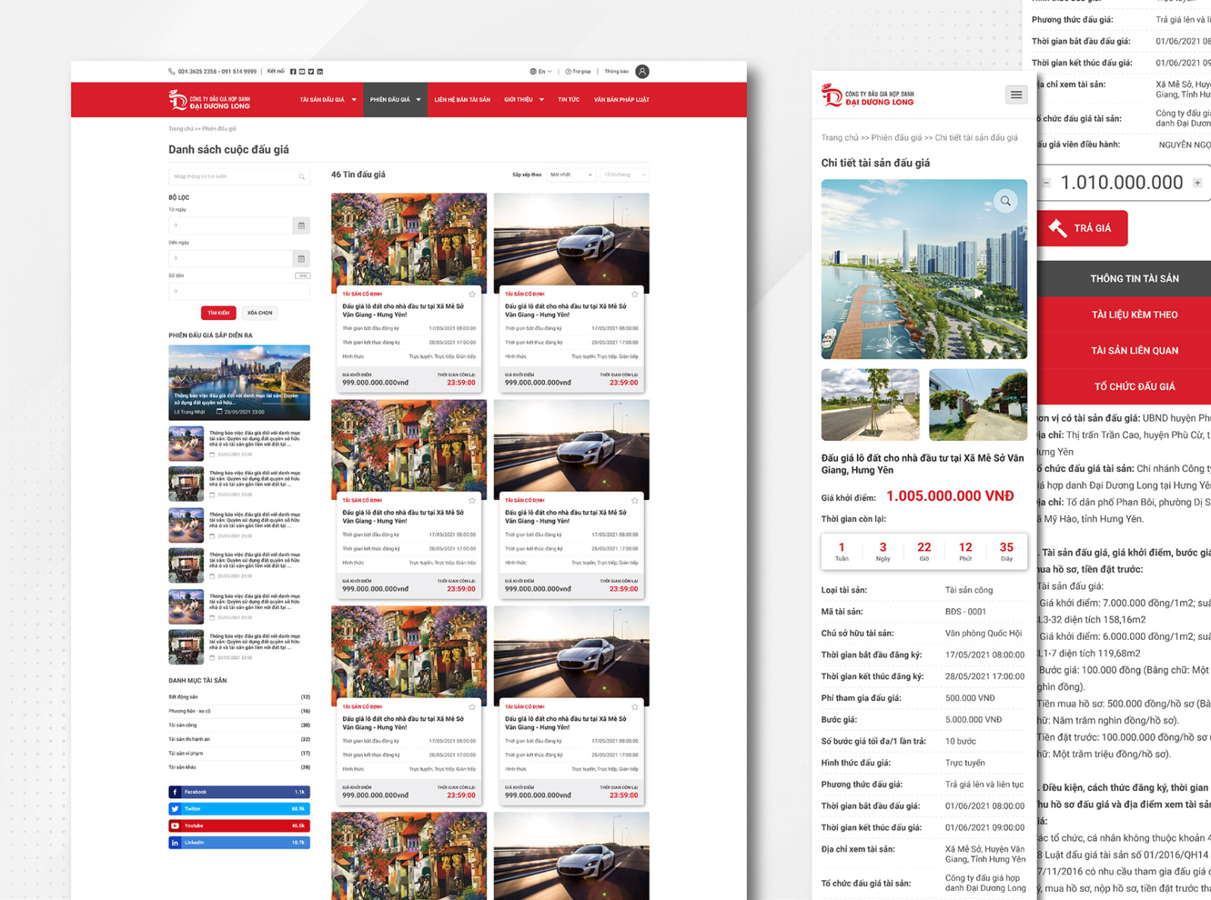Expand the Tài sản đấu giá menu arrow

(353, 100)
